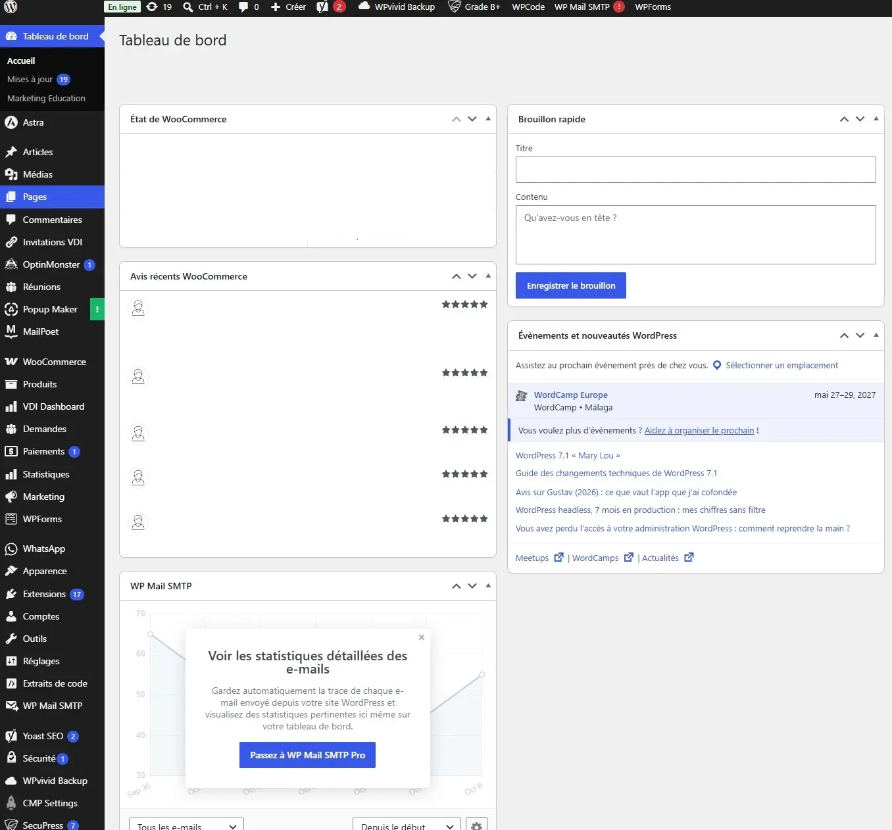Viewport: 892px width, 830px height.
Task: Open WPCode in admin bar
Action: (x=528, y=7)
